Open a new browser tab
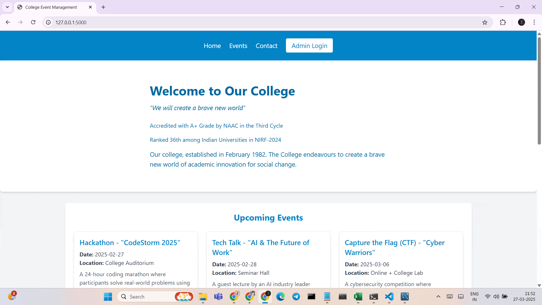Image resolution: width=542 pixels, height=305 pixels. pos(103,7)
